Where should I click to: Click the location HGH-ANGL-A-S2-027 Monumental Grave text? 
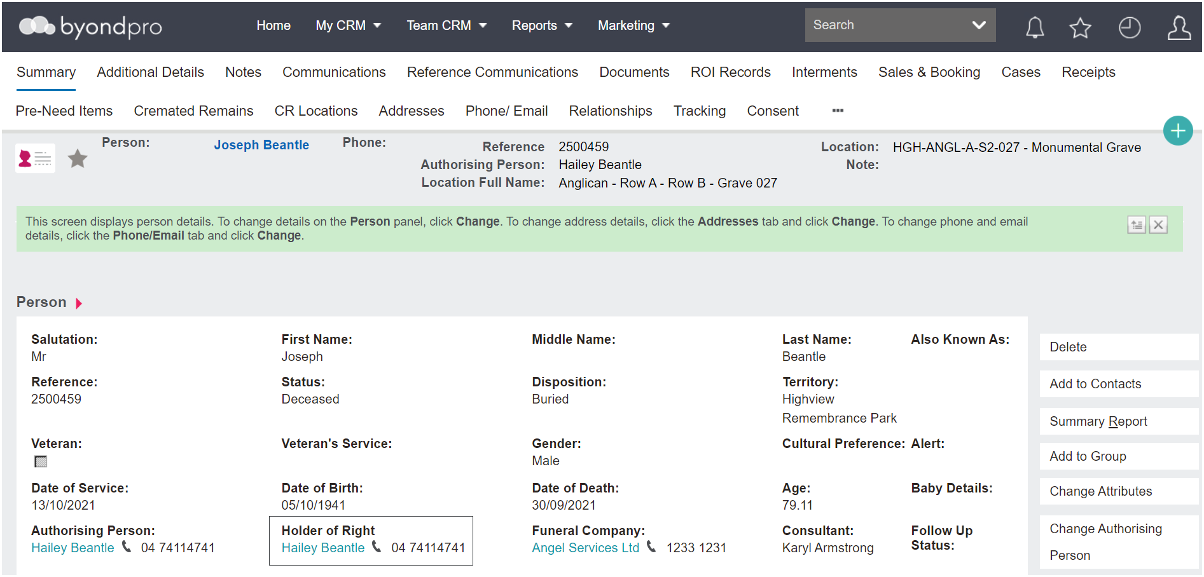pos(1016,147)
